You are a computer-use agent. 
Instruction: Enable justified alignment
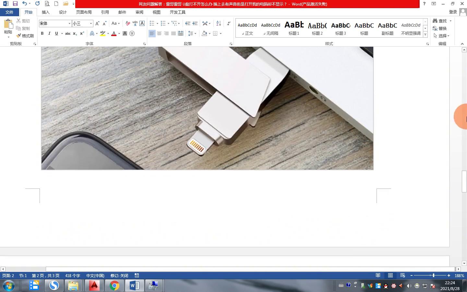(173, 33)
